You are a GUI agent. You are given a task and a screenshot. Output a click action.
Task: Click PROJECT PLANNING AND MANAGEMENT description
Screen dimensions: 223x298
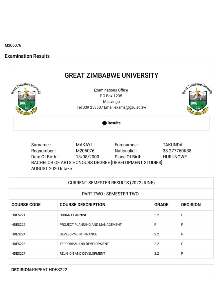[x=91, y=225]
